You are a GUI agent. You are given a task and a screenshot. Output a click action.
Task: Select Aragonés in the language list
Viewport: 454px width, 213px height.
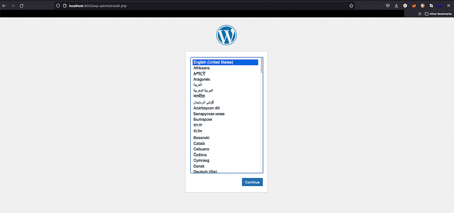(x=225, y=79)
